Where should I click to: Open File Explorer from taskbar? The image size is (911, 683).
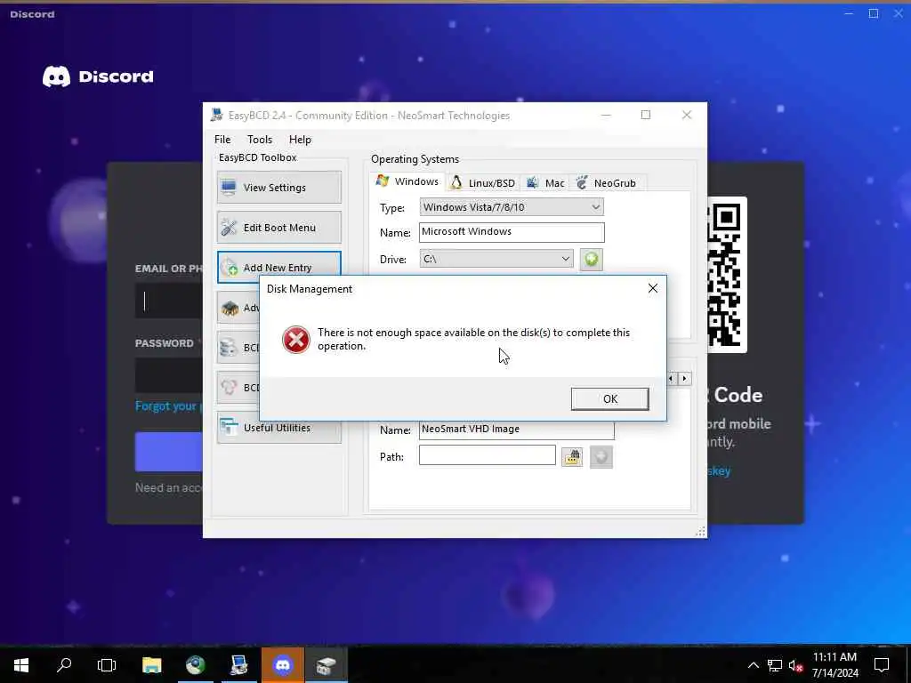click(x=151, y=665)
